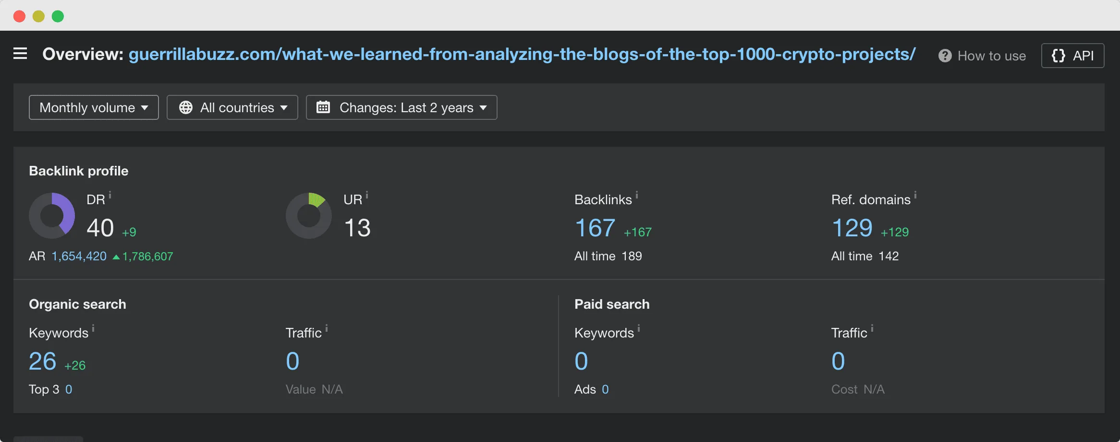Click Organic search Keywords info icon
Screen dimensions: 1120x442
pos(93,328)
